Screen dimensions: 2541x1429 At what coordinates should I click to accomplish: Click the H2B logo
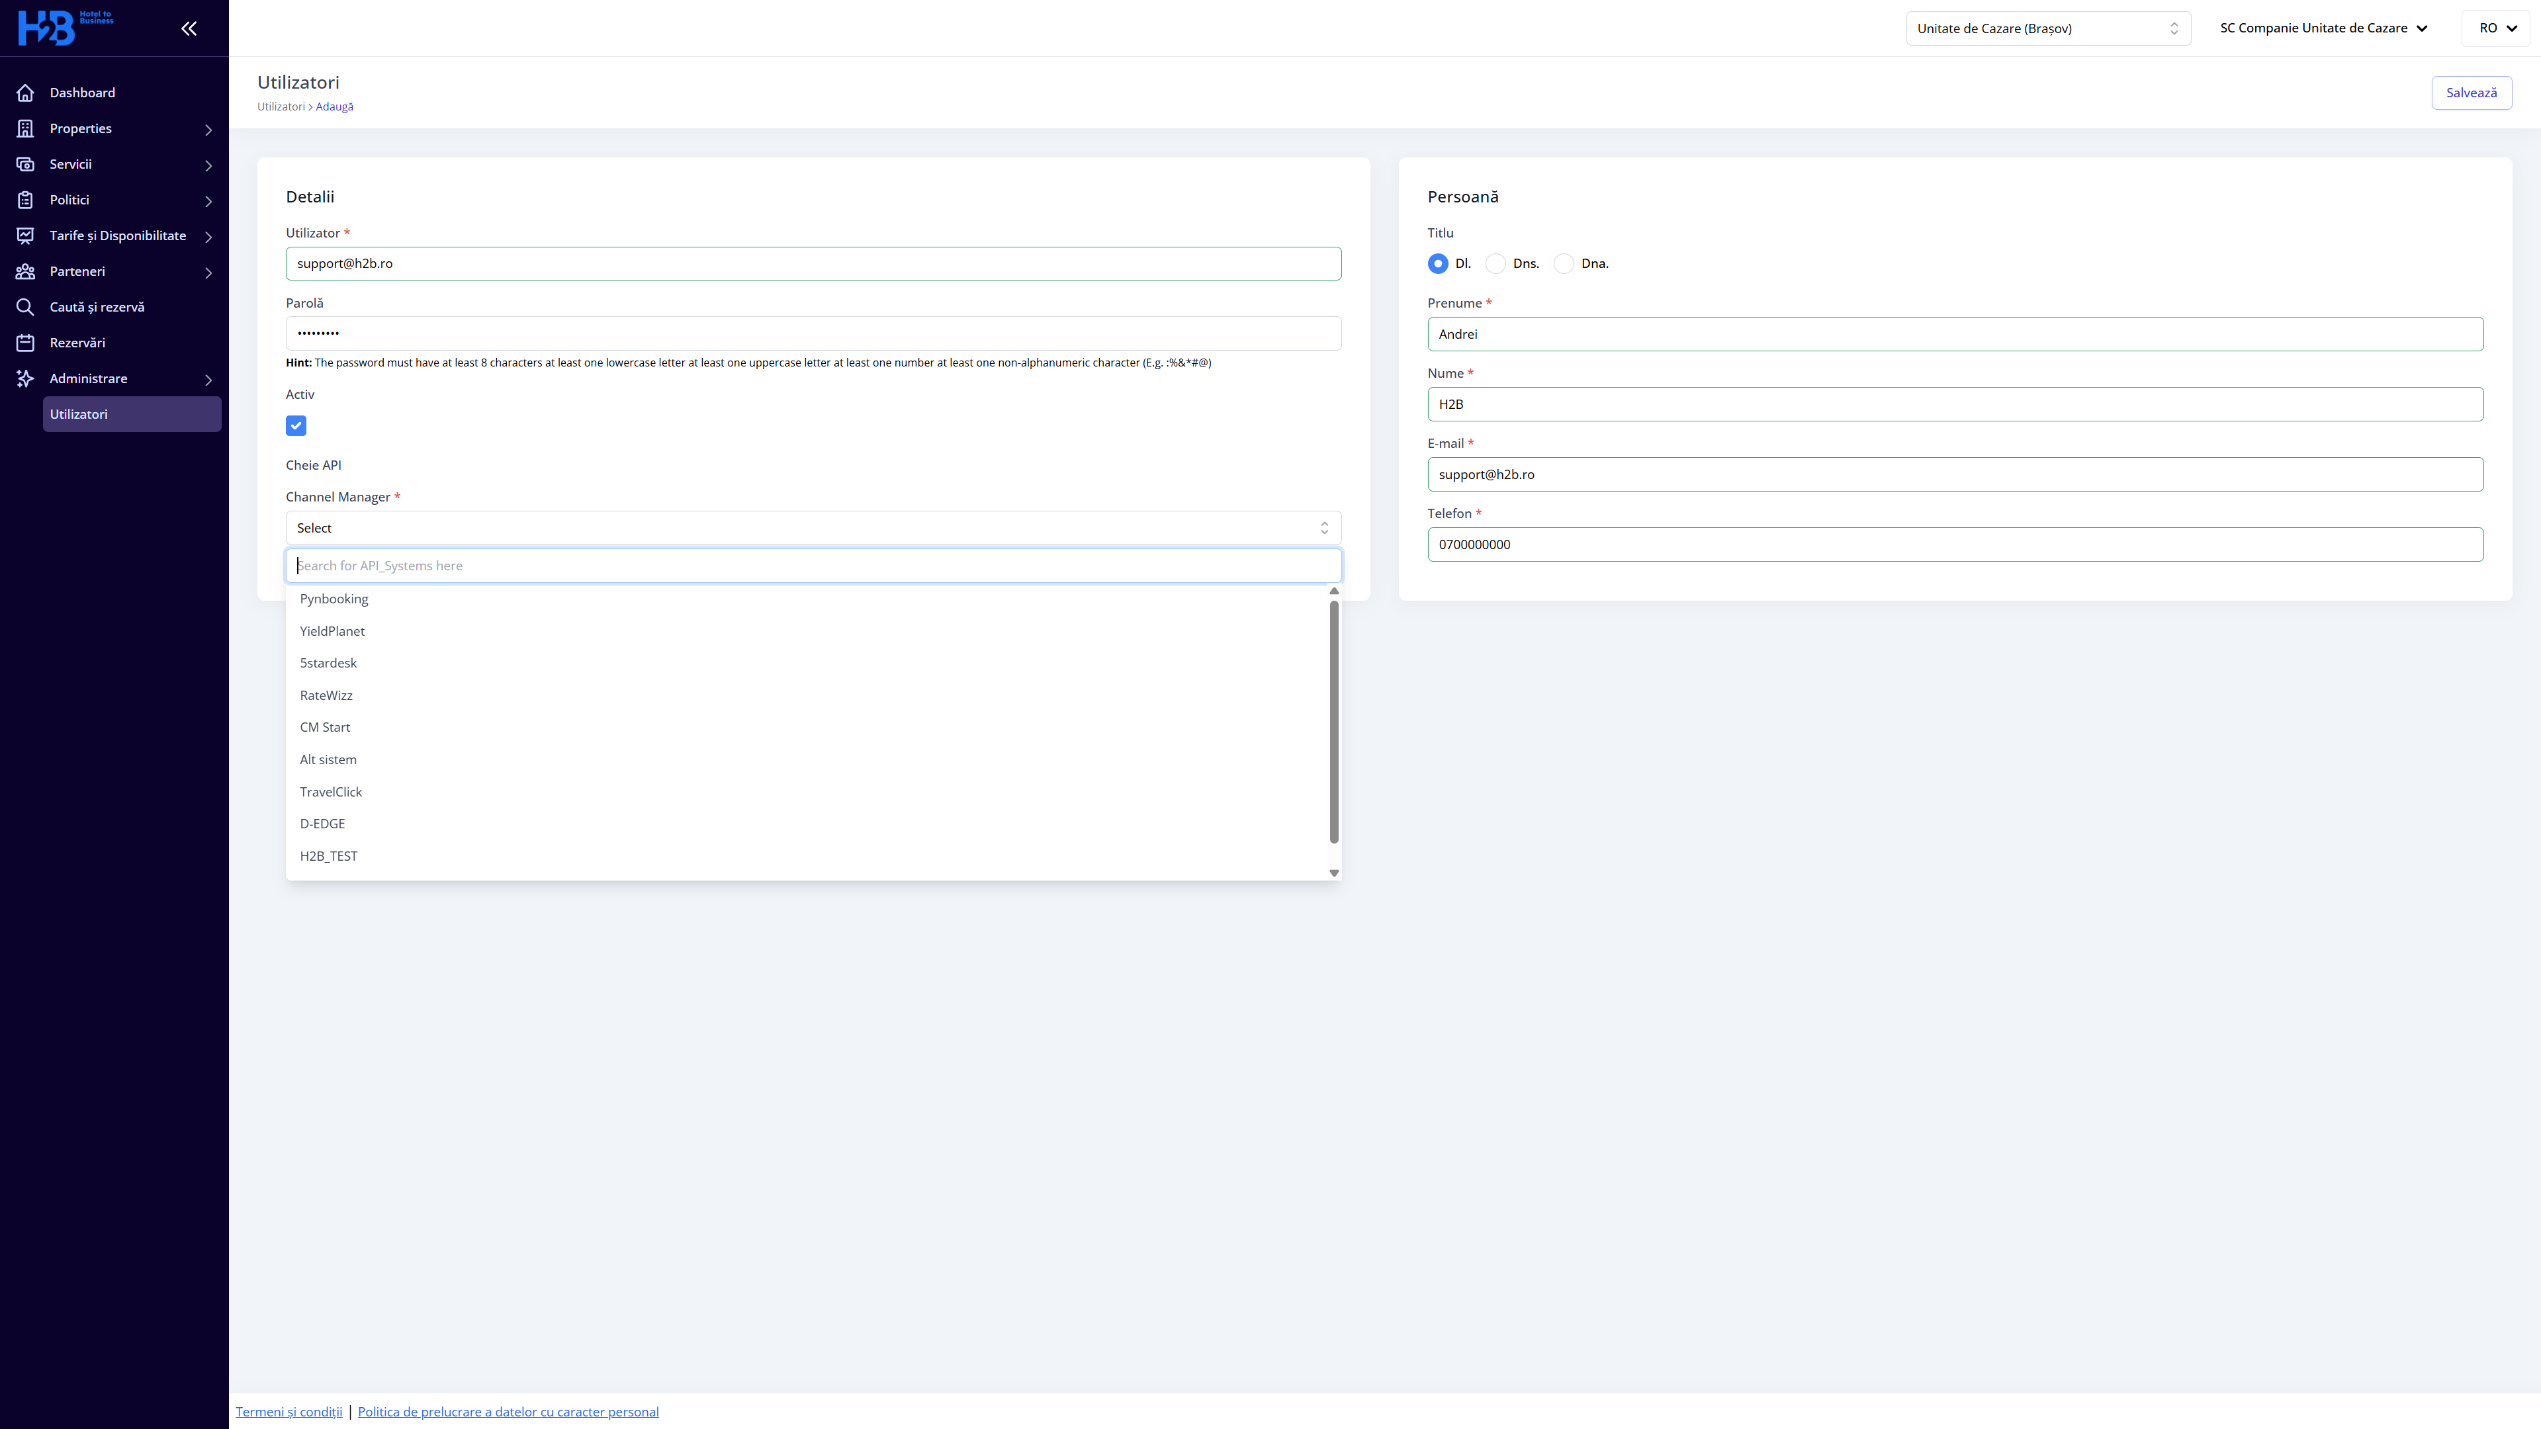[x=65, y=28]
